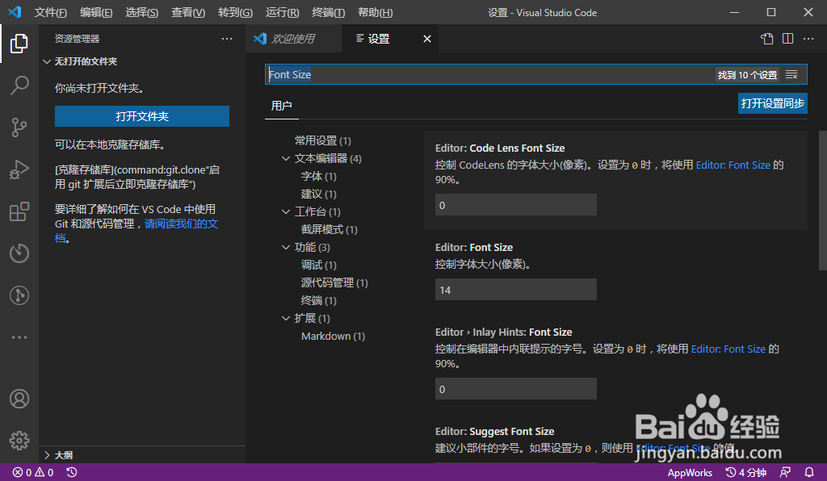The image size is (827, 481).
Task: Open the Explorer view in activity bar
Action: point(19,44)
